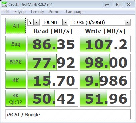Click the 4K read result 15.70
This screenshot has height=123, width=136.
click(53, 80)
